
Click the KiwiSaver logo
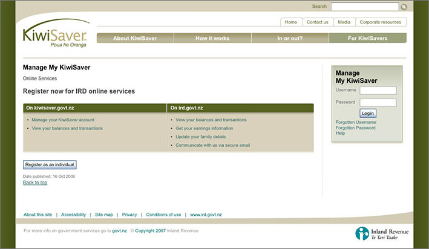tap(56, 33)
